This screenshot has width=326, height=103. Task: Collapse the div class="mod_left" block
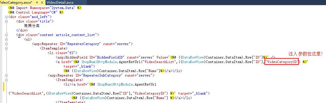click(x=6, y=17)
